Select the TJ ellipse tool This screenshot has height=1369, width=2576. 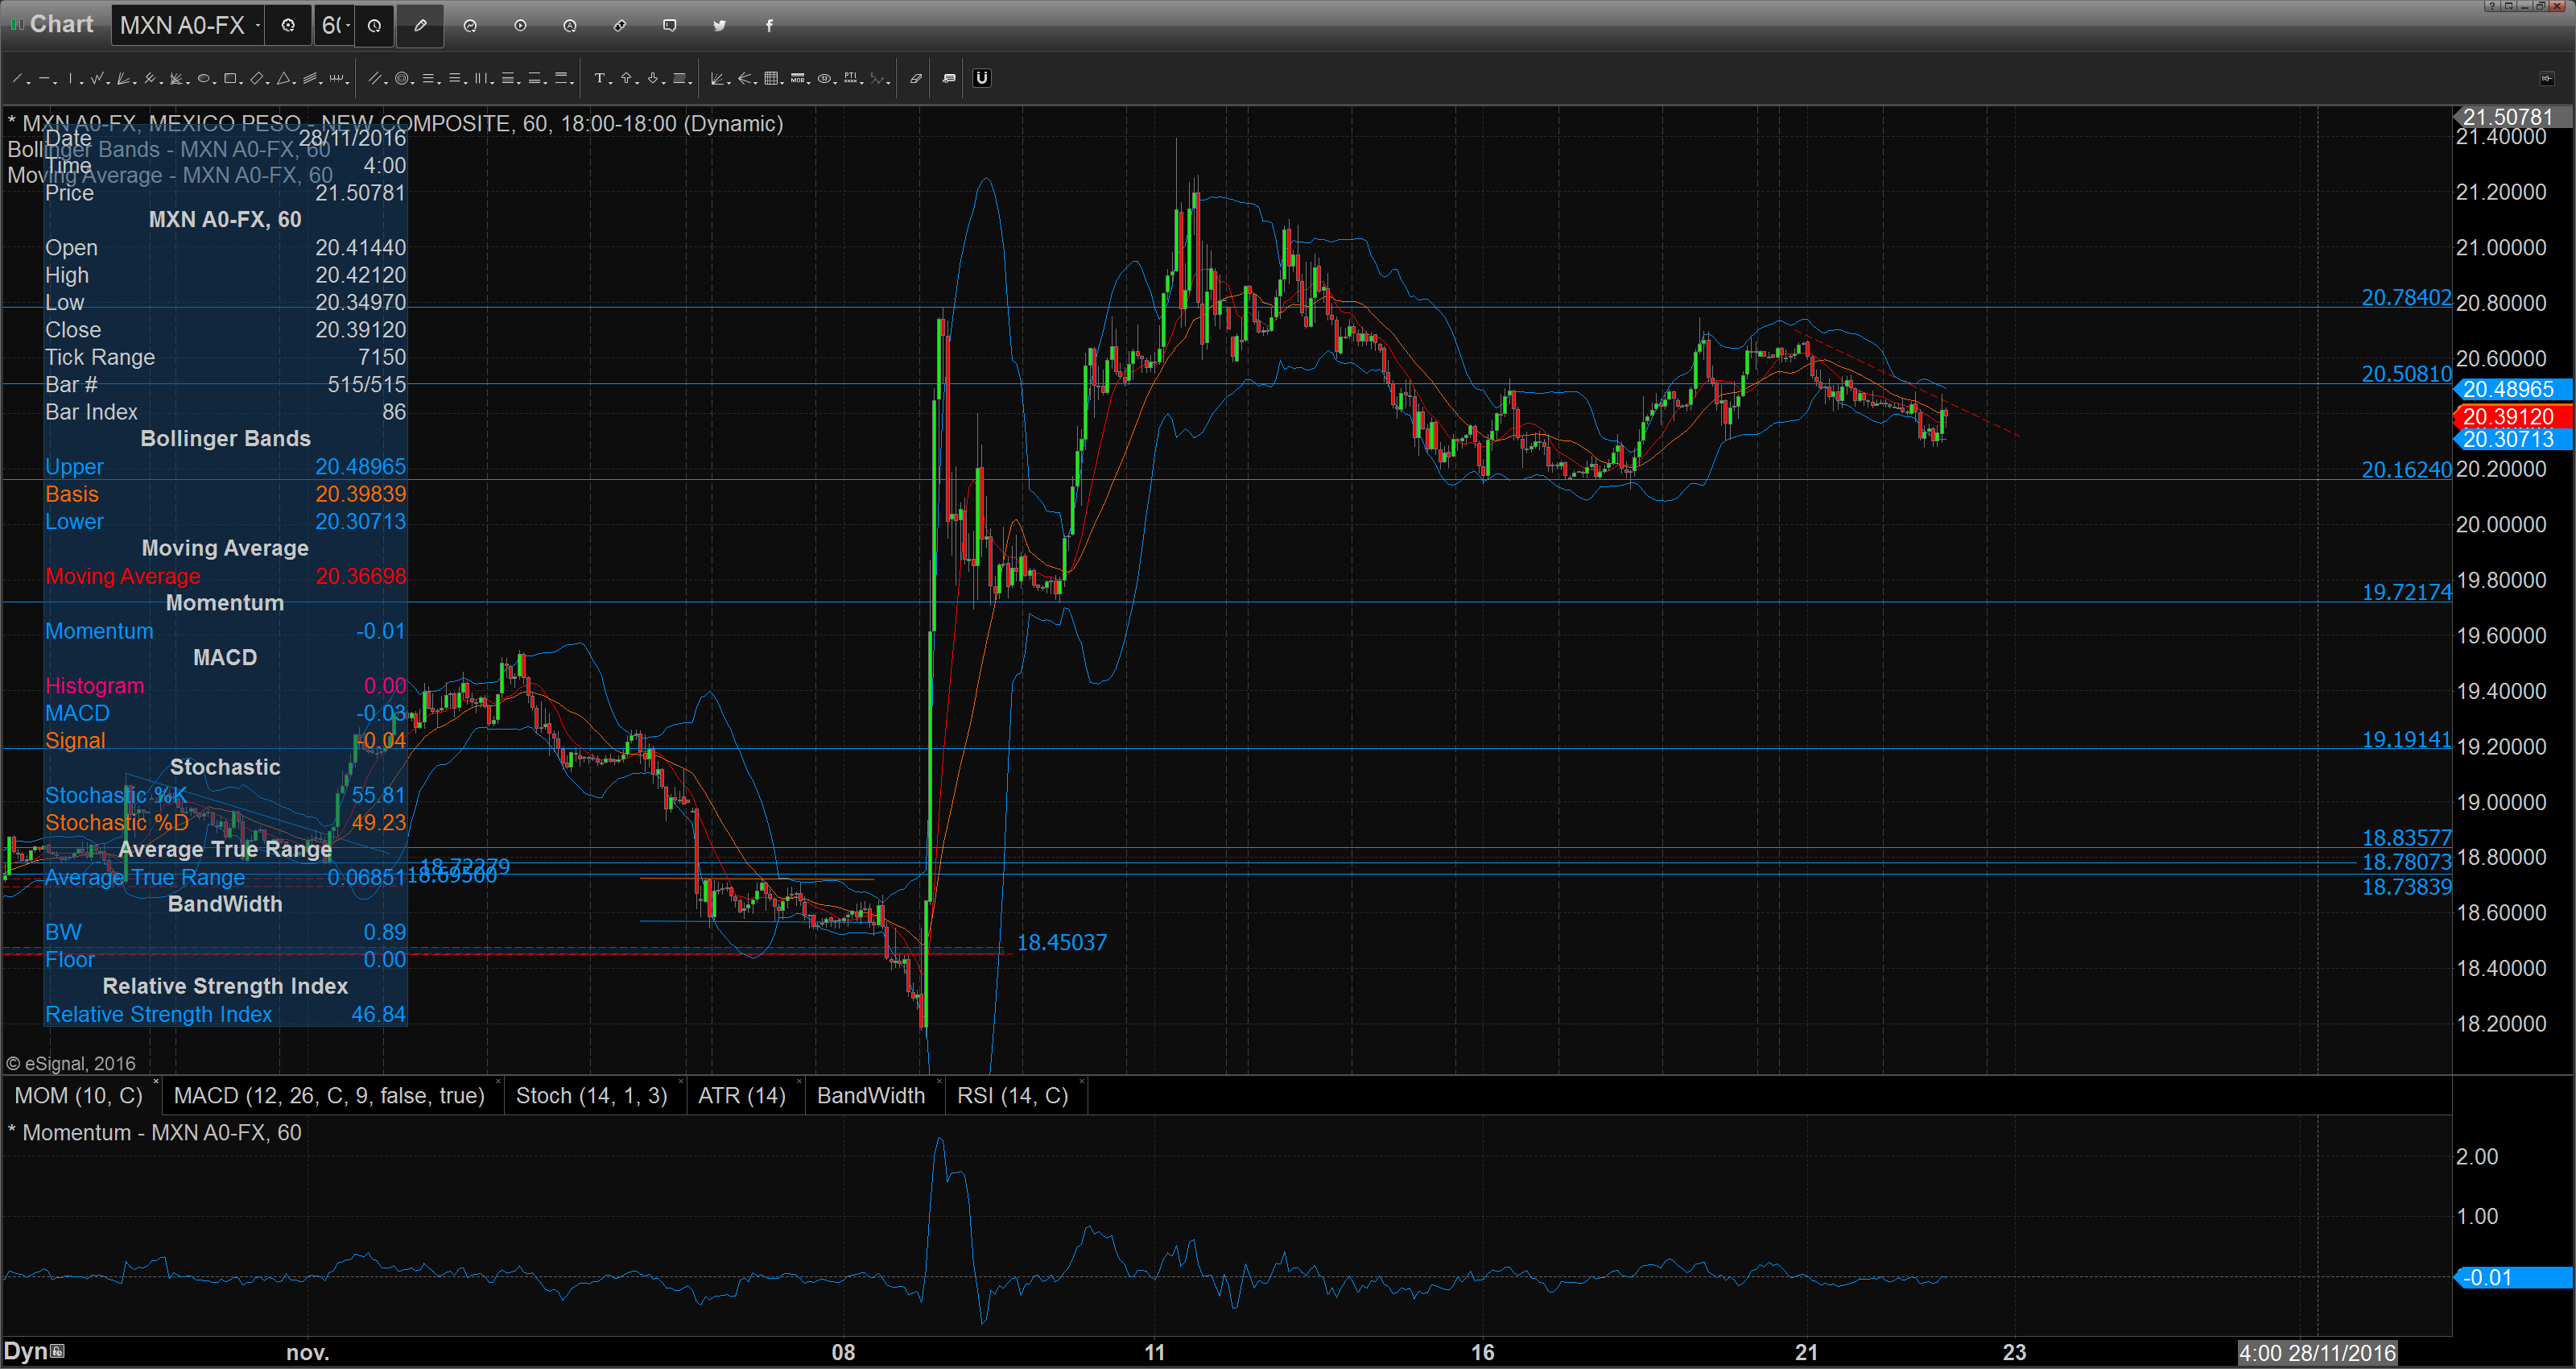pos(824,78)
